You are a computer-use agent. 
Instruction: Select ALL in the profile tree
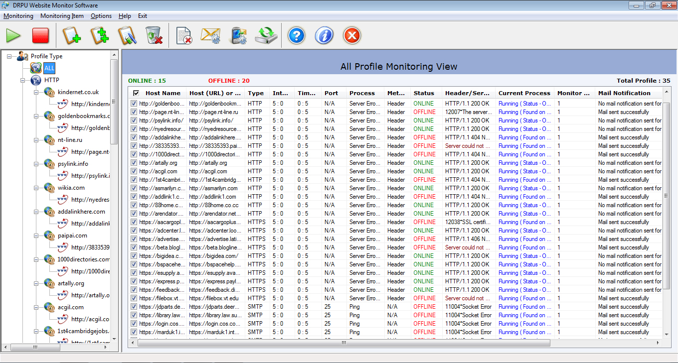pyautogui.click(x=49, y=68)
